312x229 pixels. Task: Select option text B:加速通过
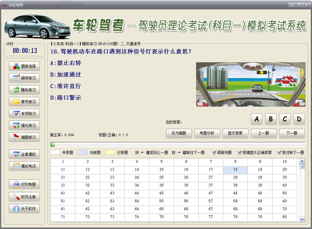click(65, 74)
